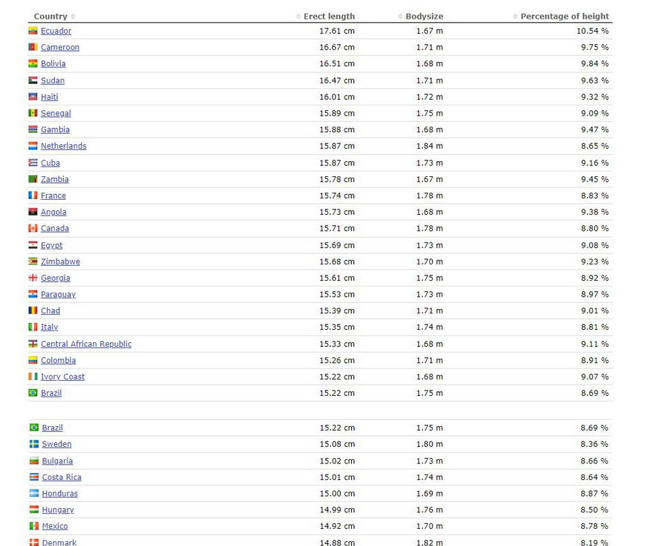
Task: Click the Canada flag icon
Action: (x=32, y=229)
